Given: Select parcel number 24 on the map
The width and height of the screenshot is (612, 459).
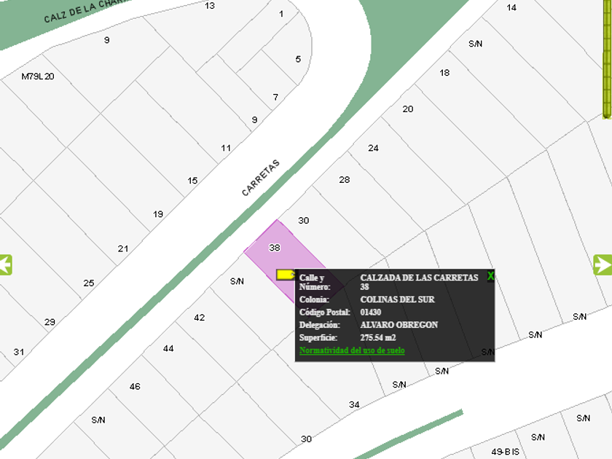Looking at the screenshot, I should (373, 148).
